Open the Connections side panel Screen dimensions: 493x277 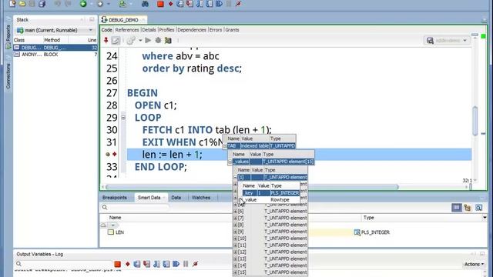point(8,75)
